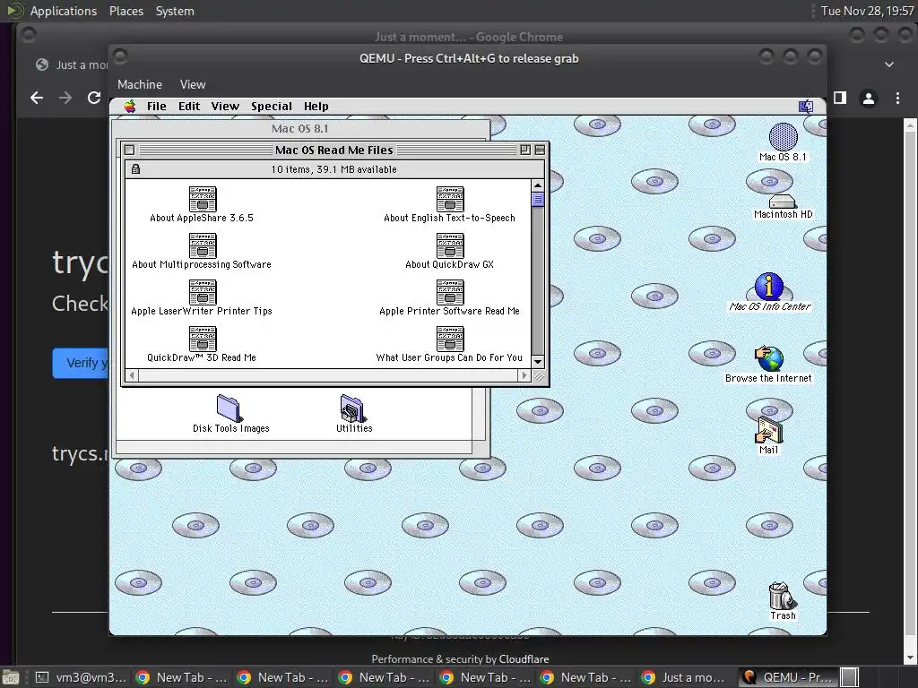Open the Mail desktop icon

768,431
